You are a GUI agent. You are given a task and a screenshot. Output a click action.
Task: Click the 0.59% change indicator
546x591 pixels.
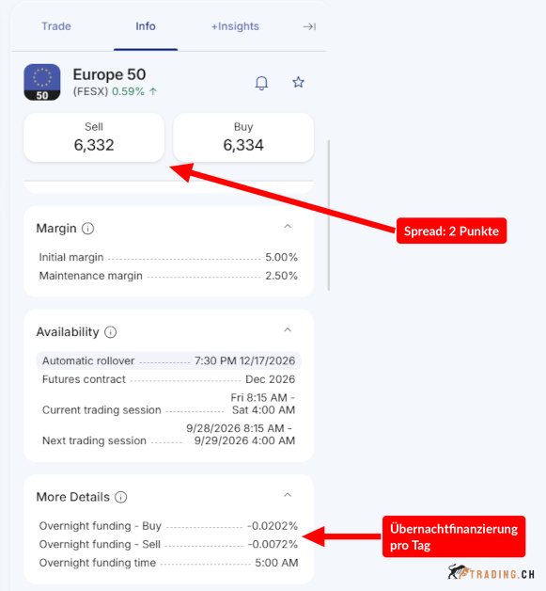(134, 91)
